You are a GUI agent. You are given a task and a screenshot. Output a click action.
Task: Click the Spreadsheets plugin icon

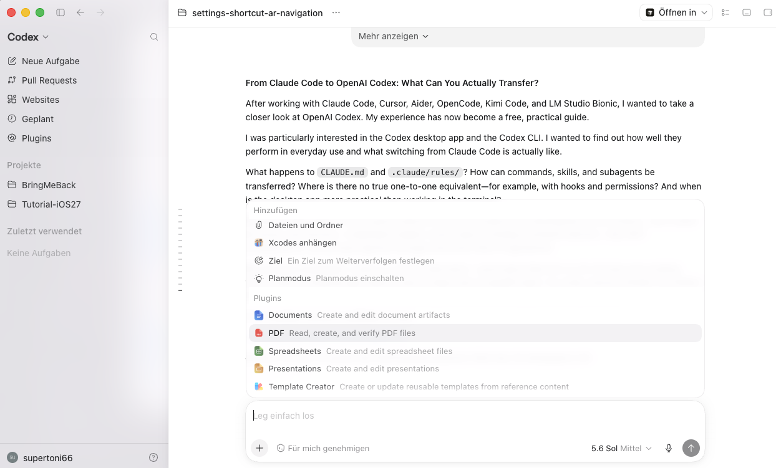[x=259, y=351]
